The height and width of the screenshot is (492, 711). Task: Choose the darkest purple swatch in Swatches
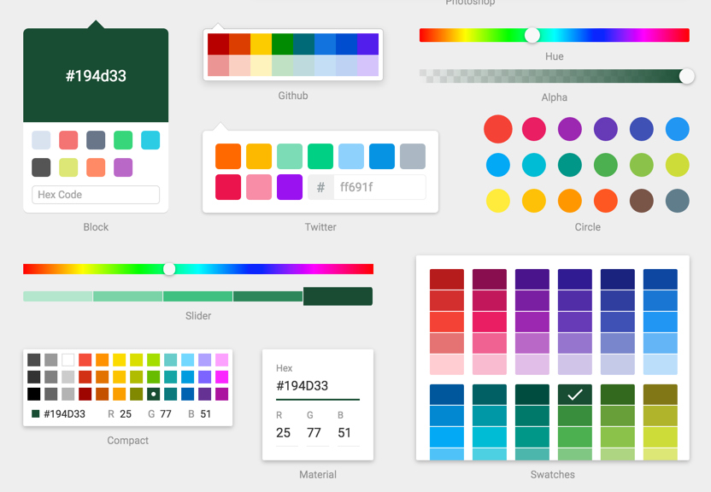pyautogui.click(x=532, y=279)
